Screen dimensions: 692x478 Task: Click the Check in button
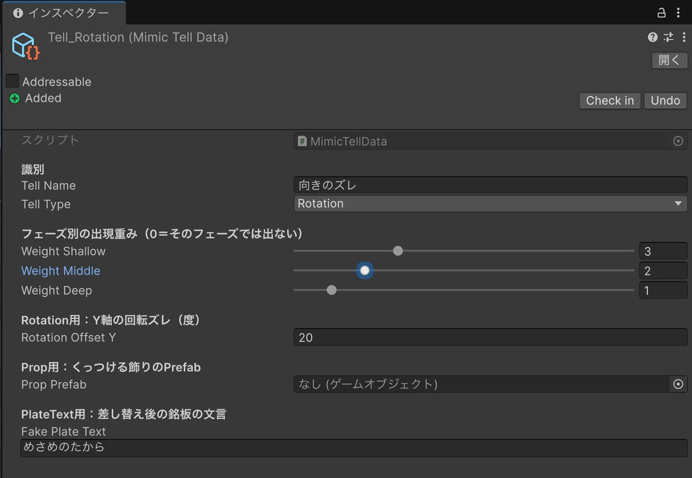[x=610, y=100]
